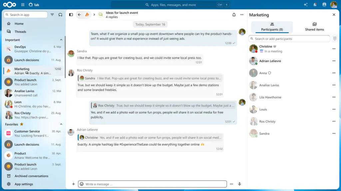Image resolution: width=341 pixels, height=191 pixels.
Task: Open the dial pad grid icon
Action: tap(335, 38)
